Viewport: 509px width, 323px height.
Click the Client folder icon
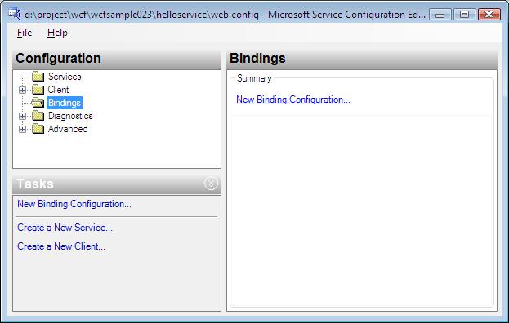coord(38,90)
